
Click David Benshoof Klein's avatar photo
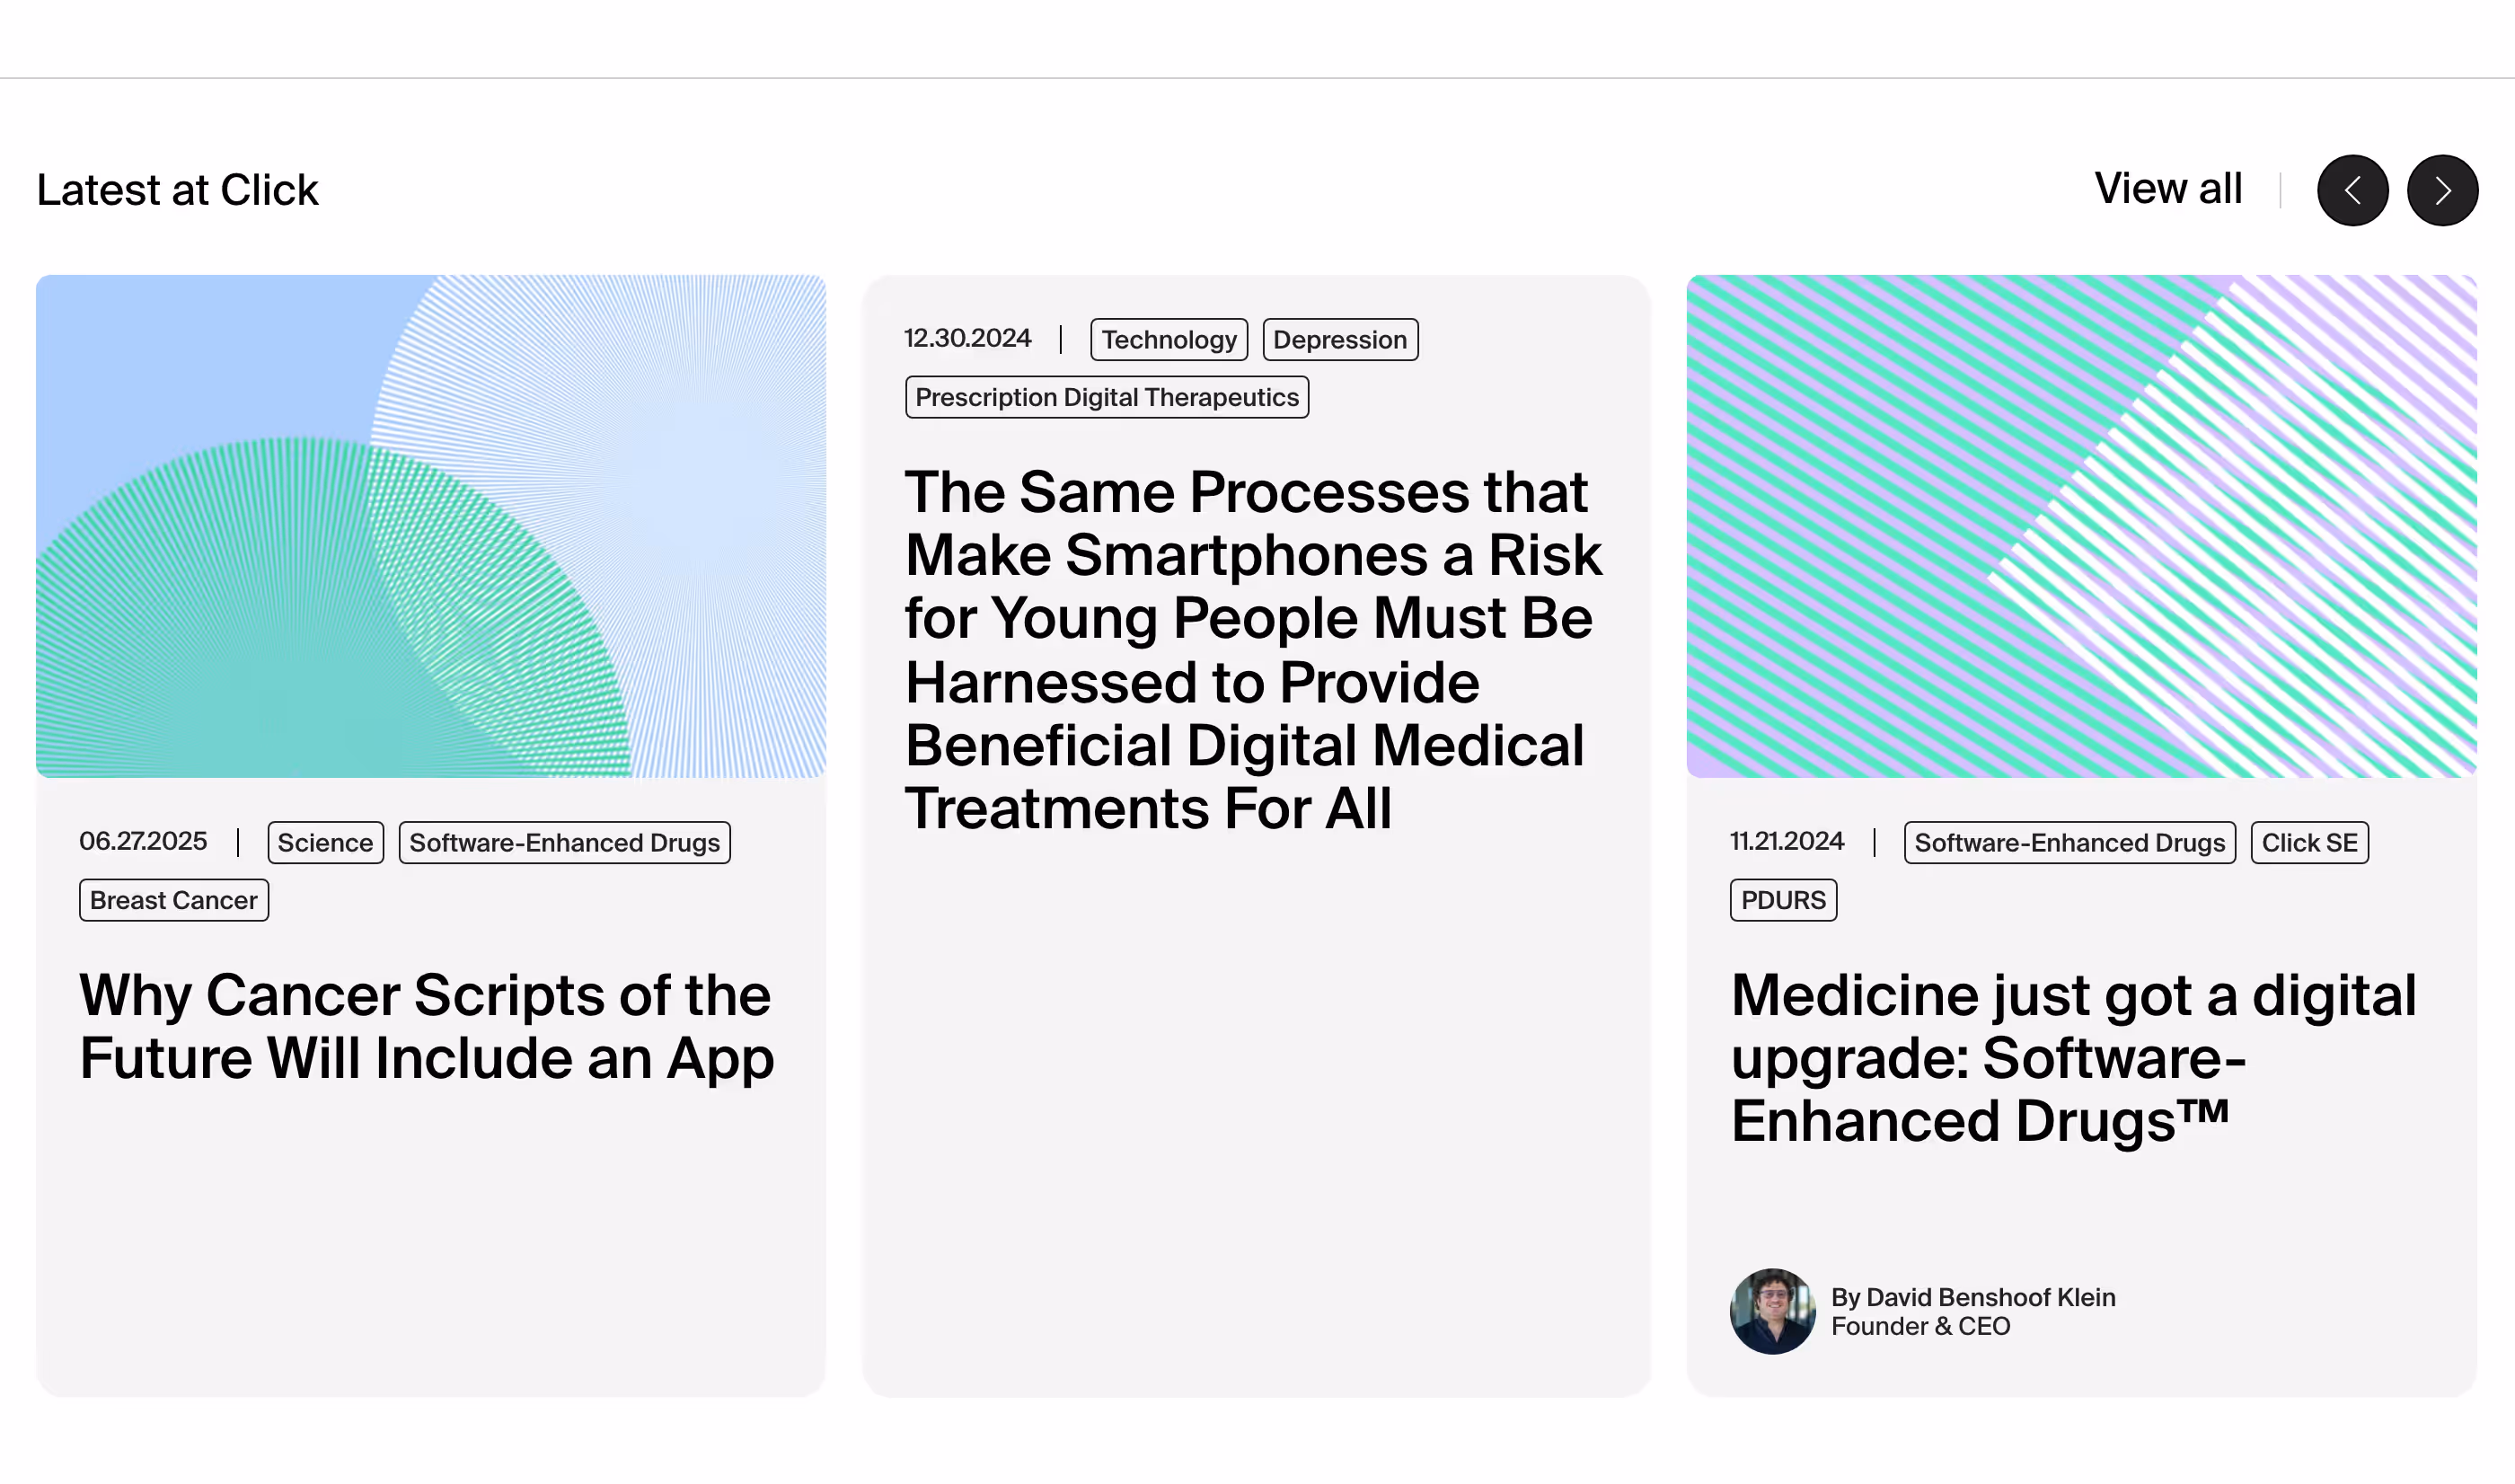click(x=1772, y=1311)
